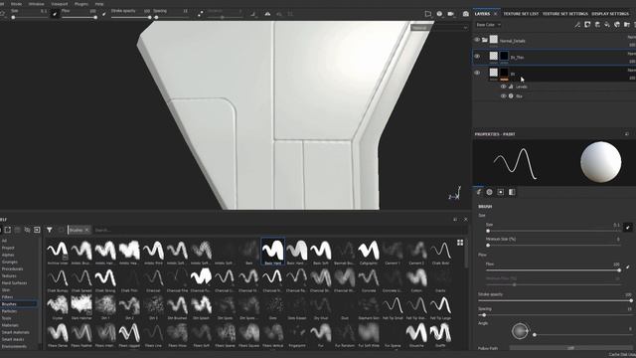
Task: Open the Stencil properties tab icon
Action: (x=501, y=192)
